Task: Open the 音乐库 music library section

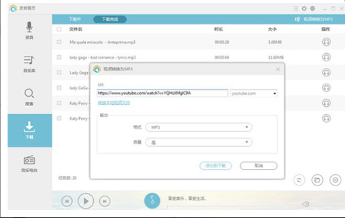Action: click(29, 63)
